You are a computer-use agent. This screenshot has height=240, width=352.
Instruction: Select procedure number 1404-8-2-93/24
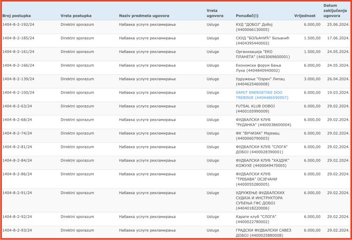point(17,230)
